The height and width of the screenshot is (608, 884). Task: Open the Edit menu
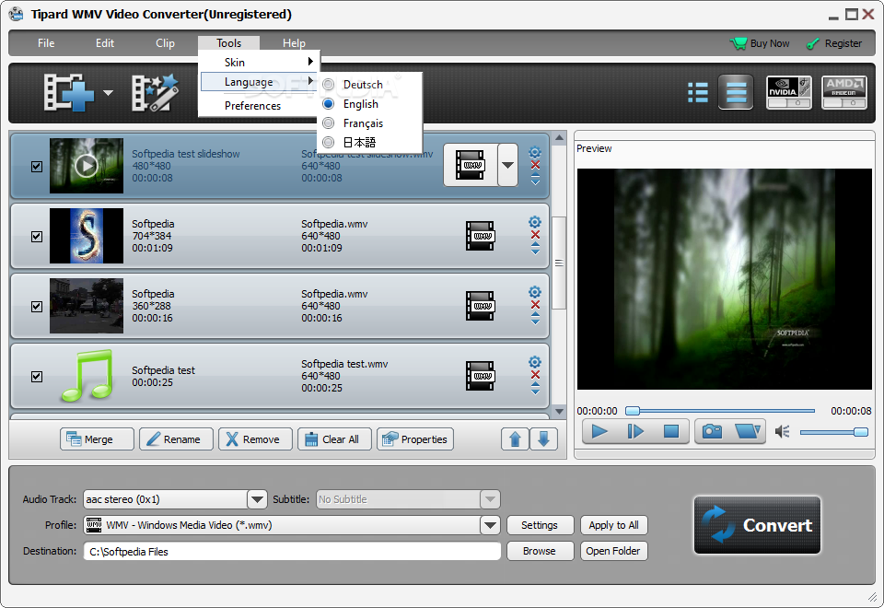[105, 43]
